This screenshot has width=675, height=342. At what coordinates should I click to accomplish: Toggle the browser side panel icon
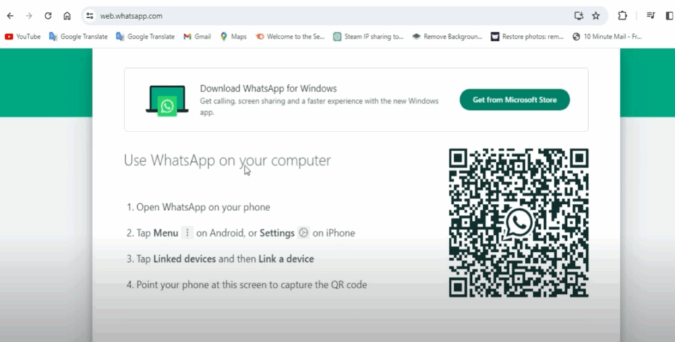[x=670, y=16]
